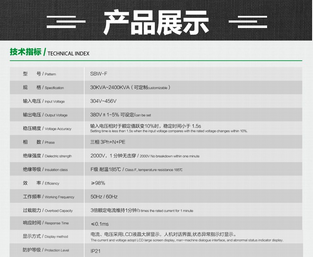
Task: Select the green 技术指标 heading
Action: tap(25, 52)
